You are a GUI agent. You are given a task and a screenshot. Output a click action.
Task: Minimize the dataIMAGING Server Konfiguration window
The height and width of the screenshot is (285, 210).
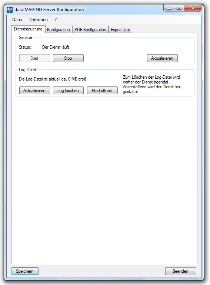point(169,8)
